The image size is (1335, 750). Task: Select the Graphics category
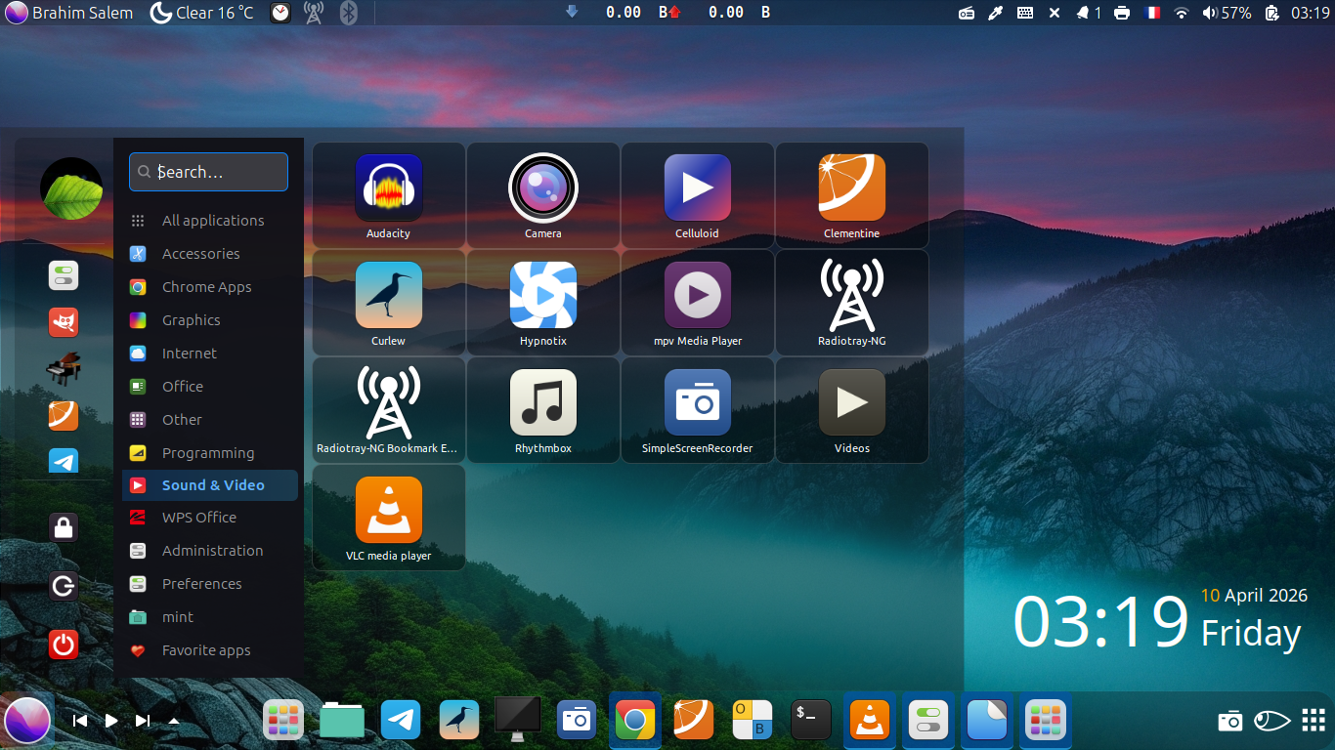[210, 320]
